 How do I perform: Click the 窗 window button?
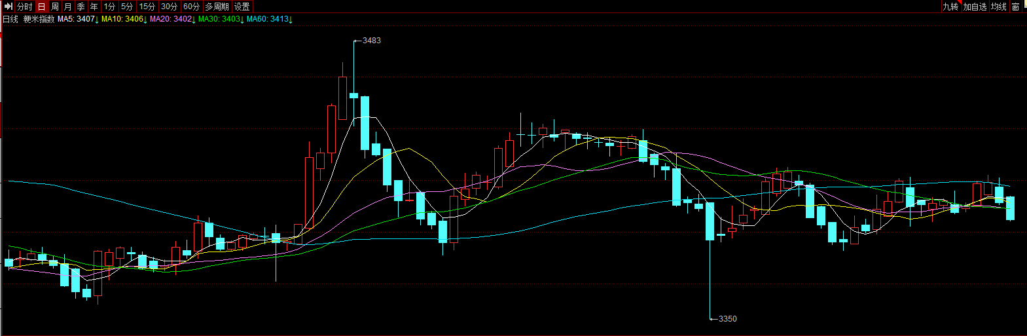point(1016,7)
